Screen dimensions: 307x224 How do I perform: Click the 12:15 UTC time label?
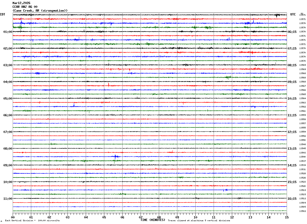pyautogui.click(x=292, y=132)
